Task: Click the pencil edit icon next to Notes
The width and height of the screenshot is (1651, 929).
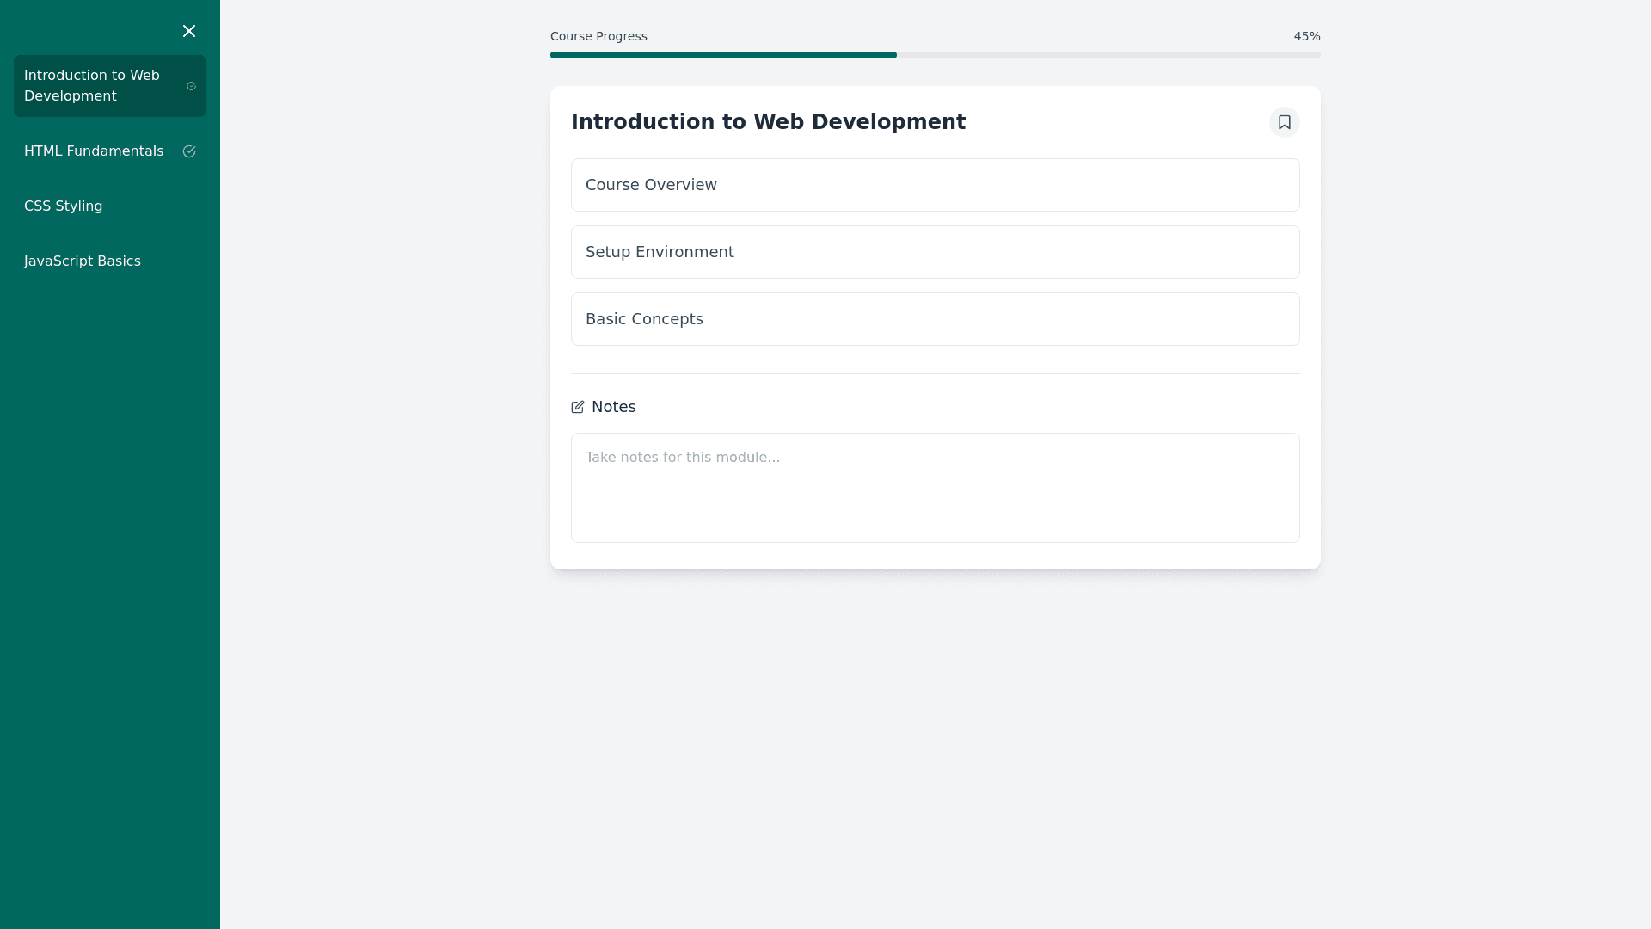Action: tap(578, 407)
